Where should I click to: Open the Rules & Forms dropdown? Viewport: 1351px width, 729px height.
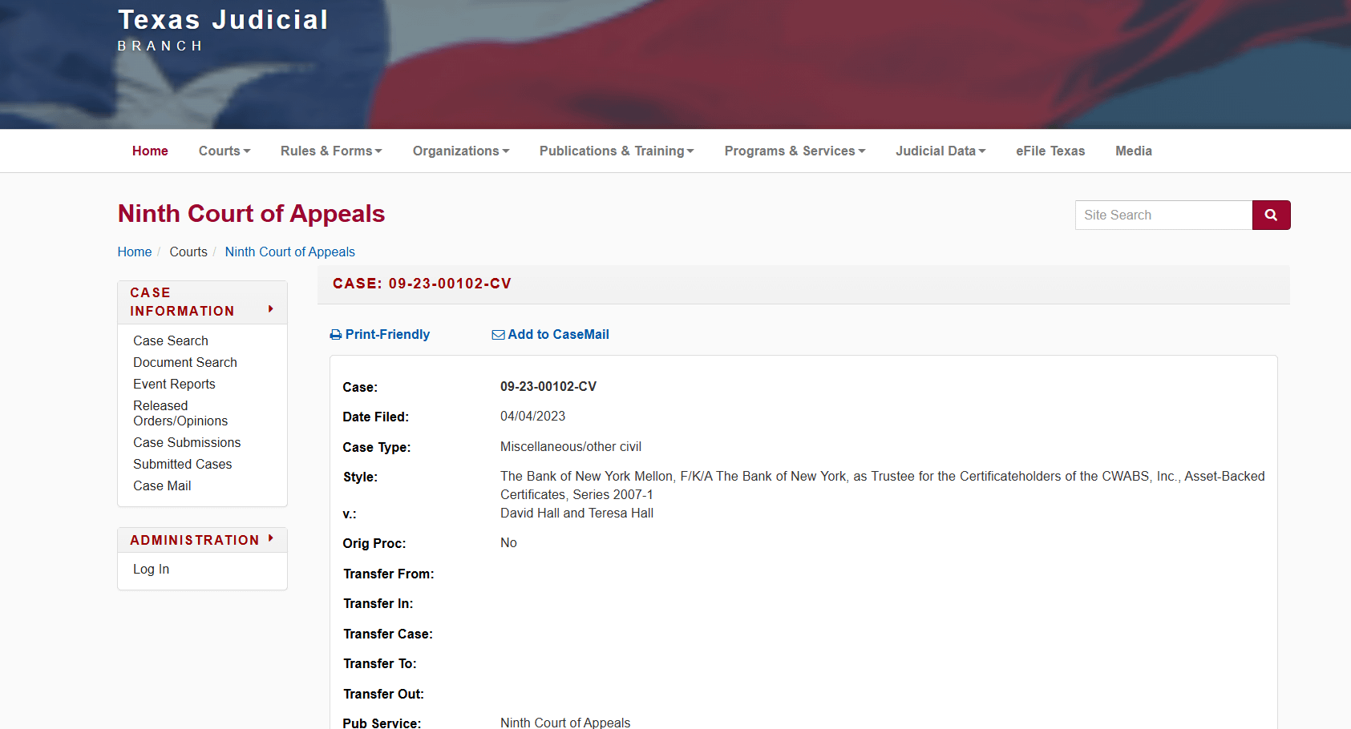[331, 151]
